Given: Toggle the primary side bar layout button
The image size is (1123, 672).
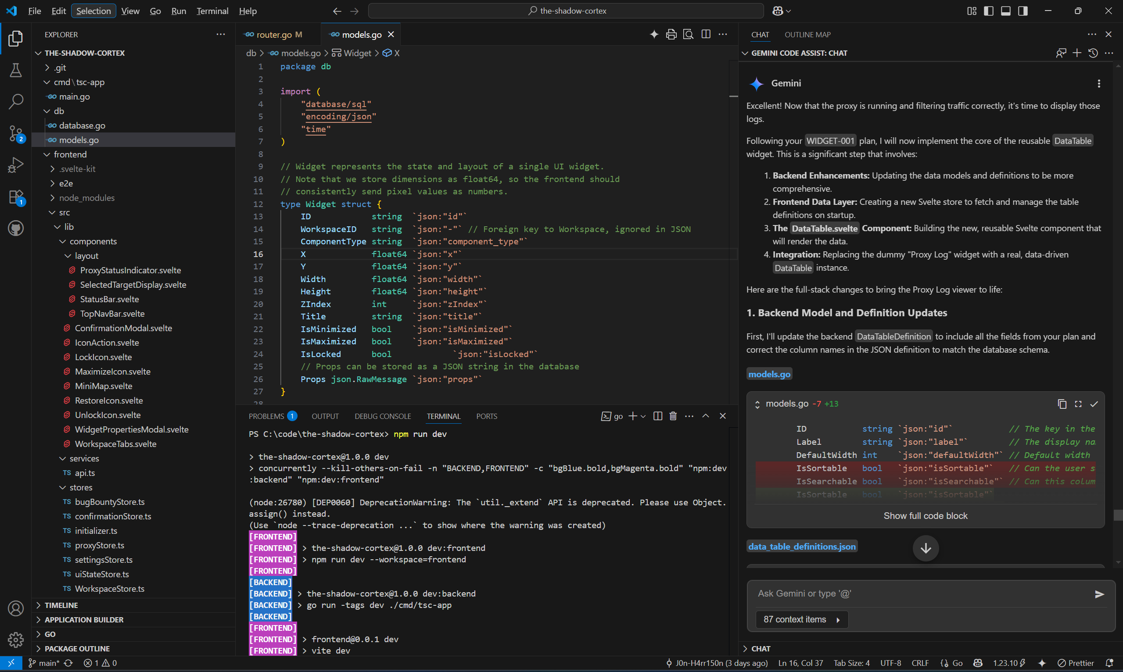Looking at the screenshot, I should coord(989,11).
